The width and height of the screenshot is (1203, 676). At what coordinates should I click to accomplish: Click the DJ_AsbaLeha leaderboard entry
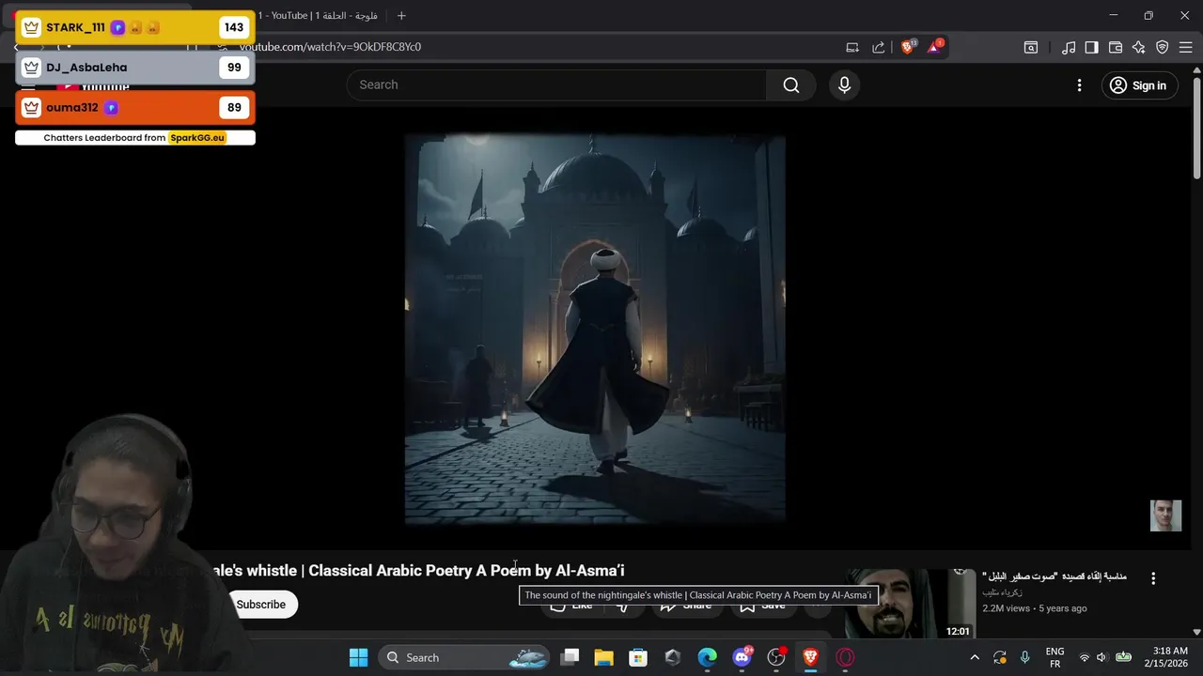click(134, 68)
